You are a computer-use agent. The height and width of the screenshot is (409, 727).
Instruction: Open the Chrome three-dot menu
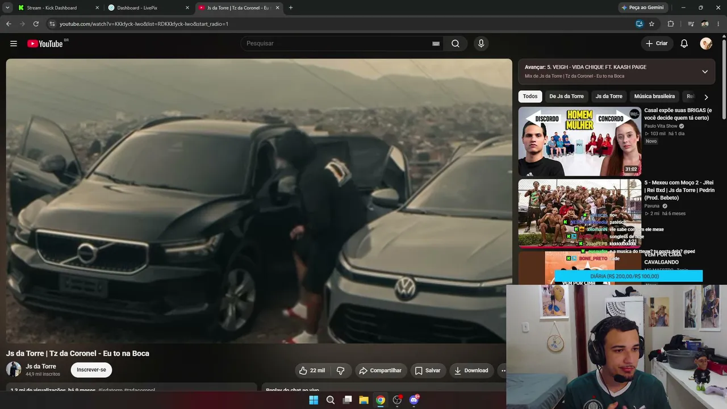720,24
